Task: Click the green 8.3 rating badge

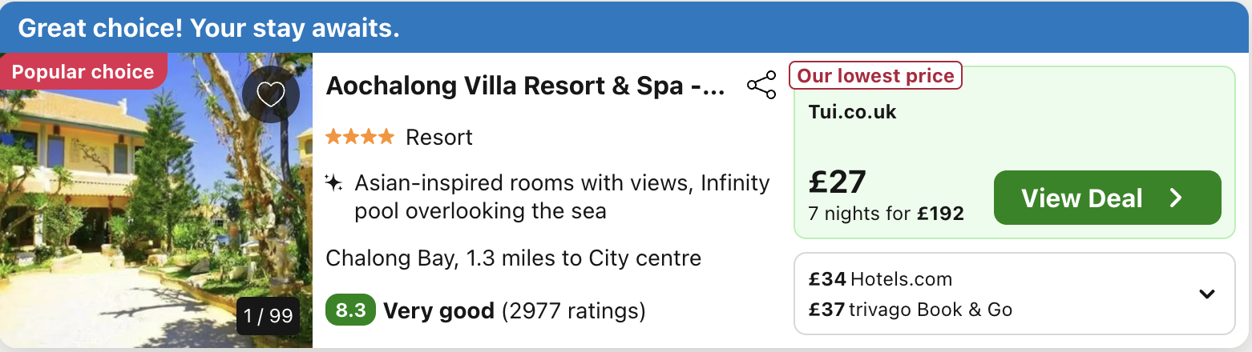Action: tap(350, 310)
